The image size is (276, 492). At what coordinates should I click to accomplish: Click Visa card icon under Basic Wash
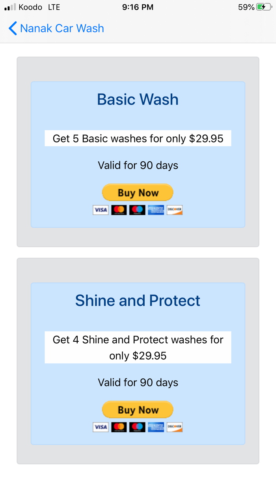[101, 210]
